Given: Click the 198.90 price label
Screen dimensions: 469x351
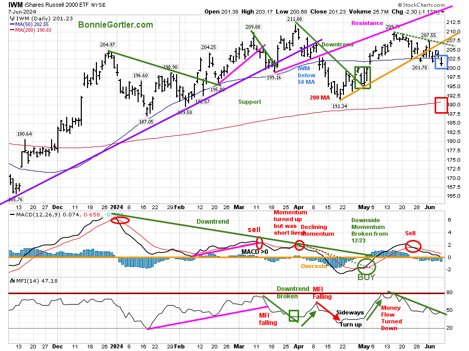Looking at the screenshot, I should pyautogui.click(x=170, y=67).
